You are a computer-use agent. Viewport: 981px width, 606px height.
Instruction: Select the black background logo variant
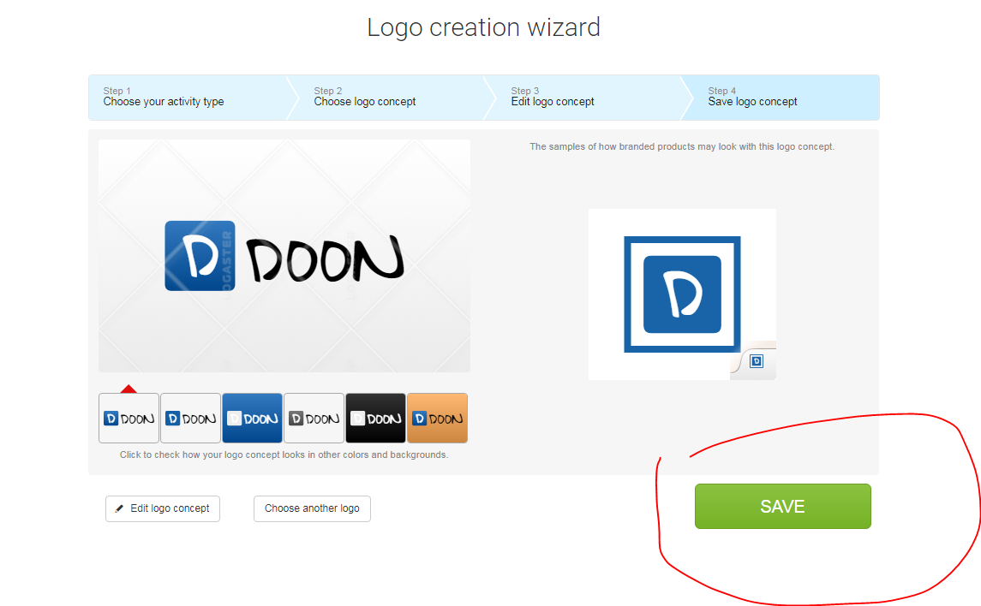click(x=375, y=419)
